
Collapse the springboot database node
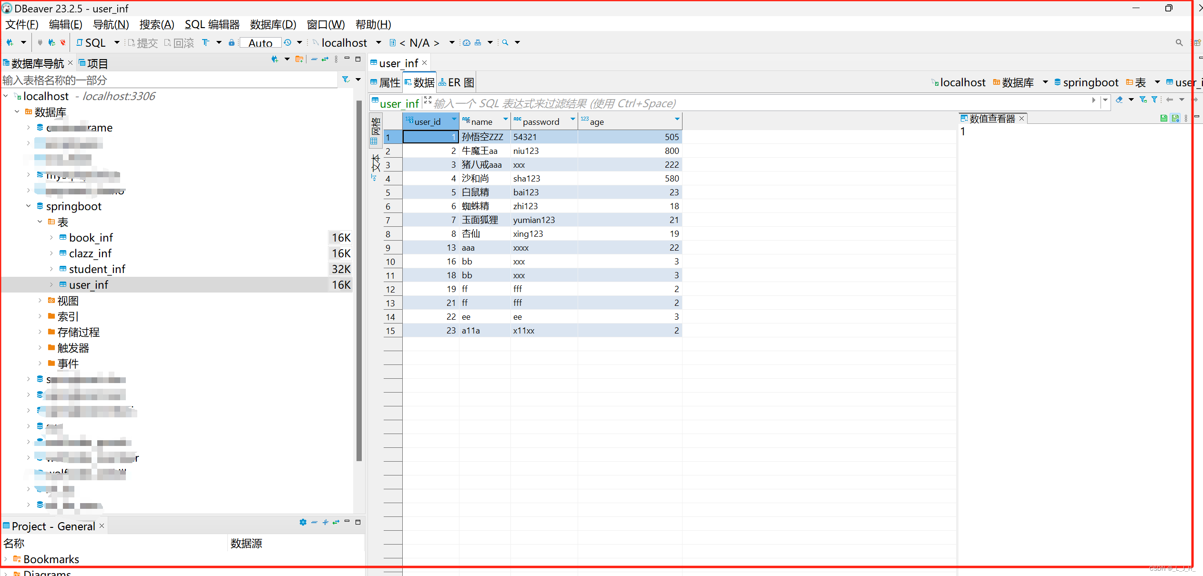click(28, 206)
